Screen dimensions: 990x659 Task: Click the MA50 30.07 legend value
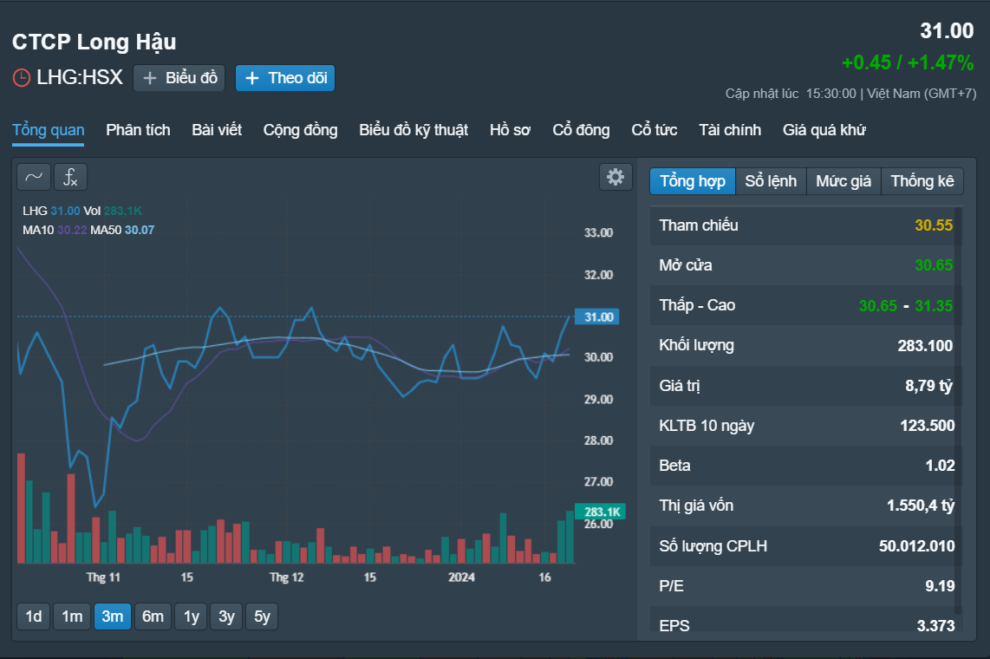click(140, 230)
